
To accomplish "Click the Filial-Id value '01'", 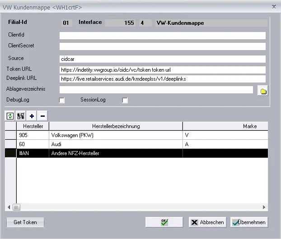I will [x=67, y=23].
